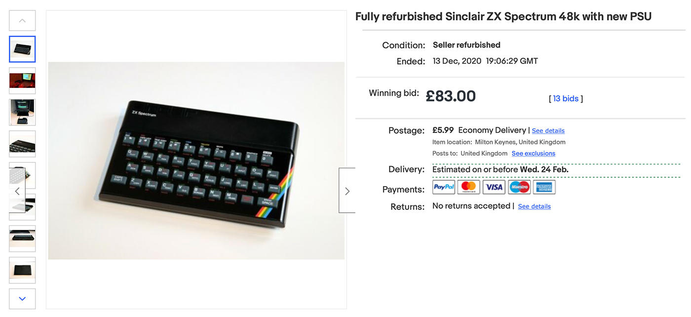The height and width of the screenshot is (317, 691).
Task: Select the third thumbnail showing a monitor
Action: click(x=22, y=112)
